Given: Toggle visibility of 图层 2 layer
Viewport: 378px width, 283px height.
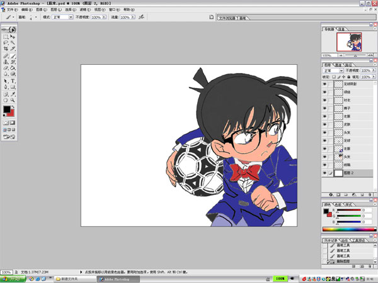Looking at the screenshot, I should coord(324,173).
